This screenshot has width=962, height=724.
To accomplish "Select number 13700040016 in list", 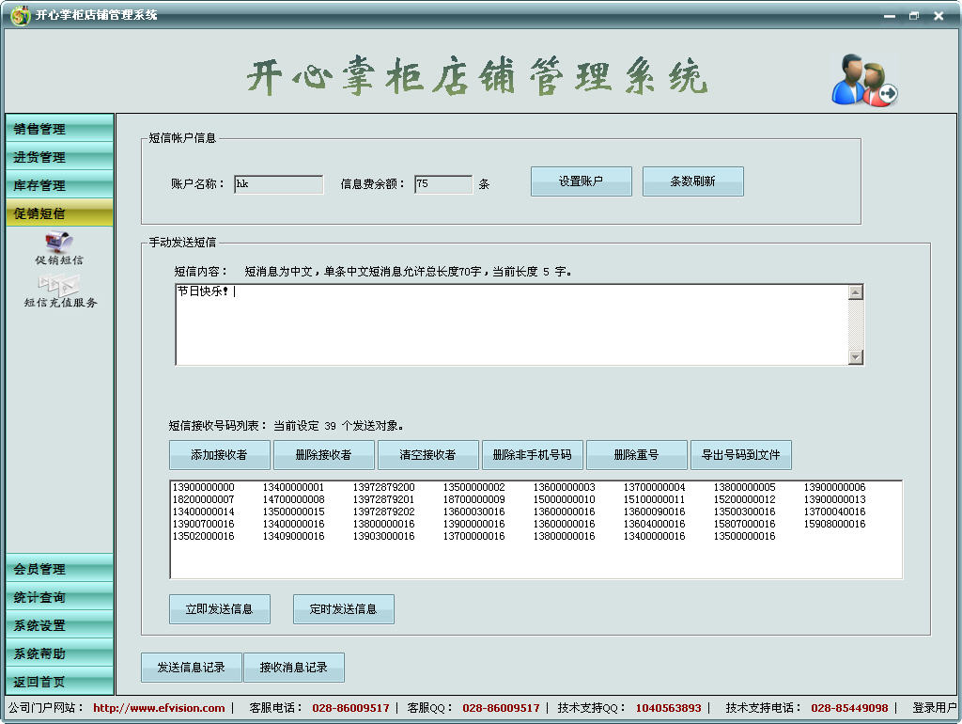I will click(x=834, y=512).
